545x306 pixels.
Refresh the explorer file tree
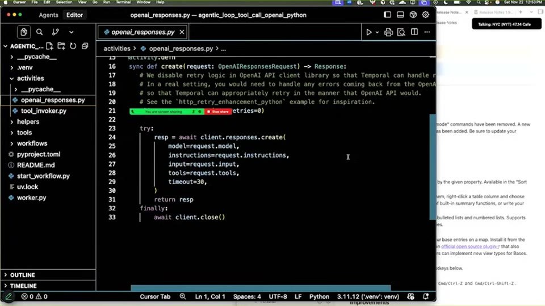pyautogui.click(x=73, y=46)
